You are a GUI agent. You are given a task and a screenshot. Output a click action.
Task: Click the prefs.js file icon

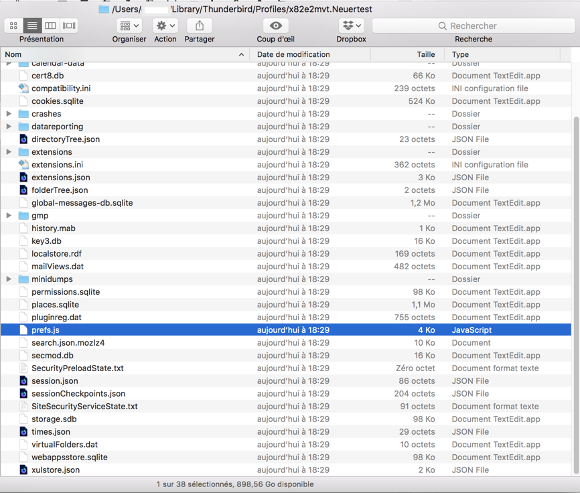point(23,330)
